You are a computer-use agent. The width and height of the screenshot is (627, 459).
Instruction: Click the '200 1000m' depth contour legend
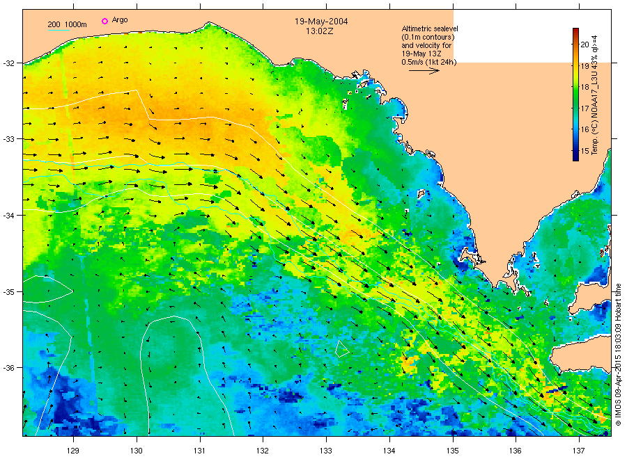(x=67, y=25)
